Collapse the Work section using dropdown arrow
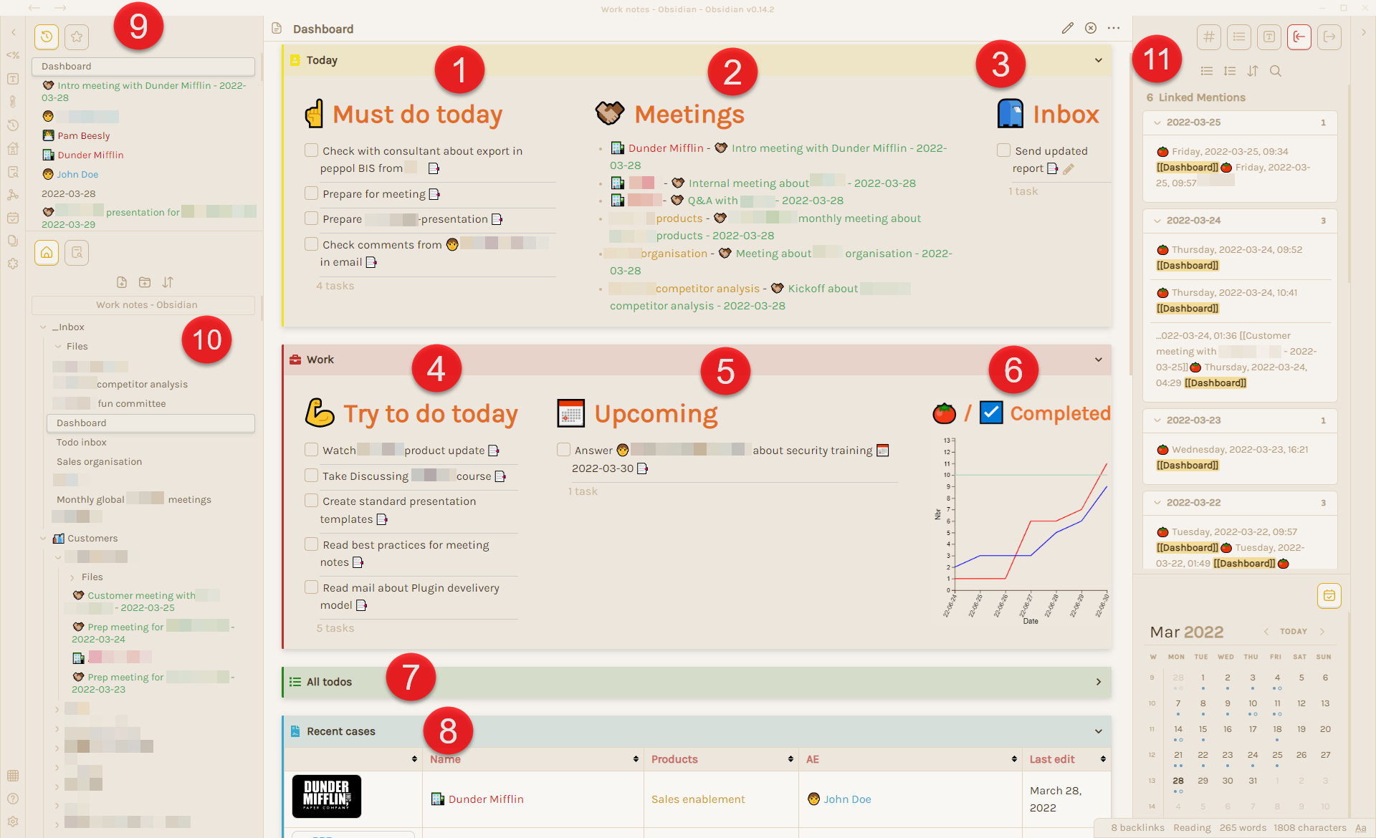Screen dimensions: 1376x838 pos(1099,360)
